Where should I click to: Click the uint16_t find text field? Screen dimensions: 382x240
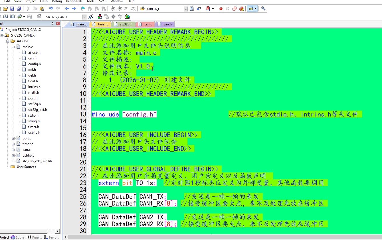(x=164, y=9)
